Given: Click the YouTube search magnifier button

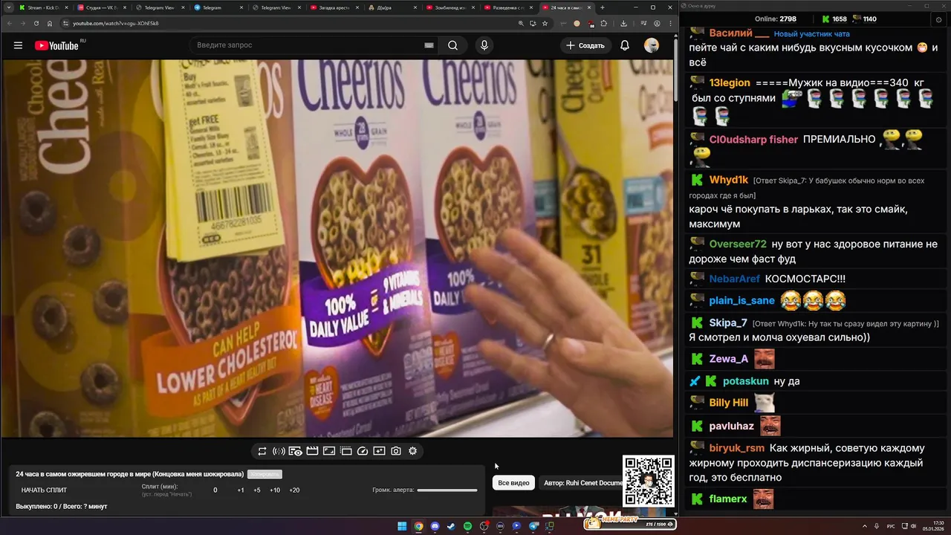Looking at the screenshot, I should point(452,45).
